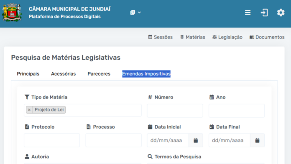This screenshot has height=164, width=291.
Task: Switch to the Pareceres tab
Action: click(99, 74)
